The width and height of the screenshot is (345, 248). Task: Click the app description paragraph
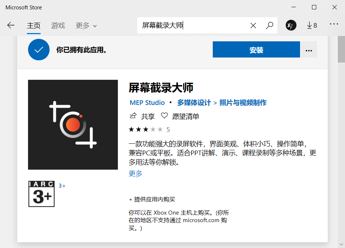222,153
